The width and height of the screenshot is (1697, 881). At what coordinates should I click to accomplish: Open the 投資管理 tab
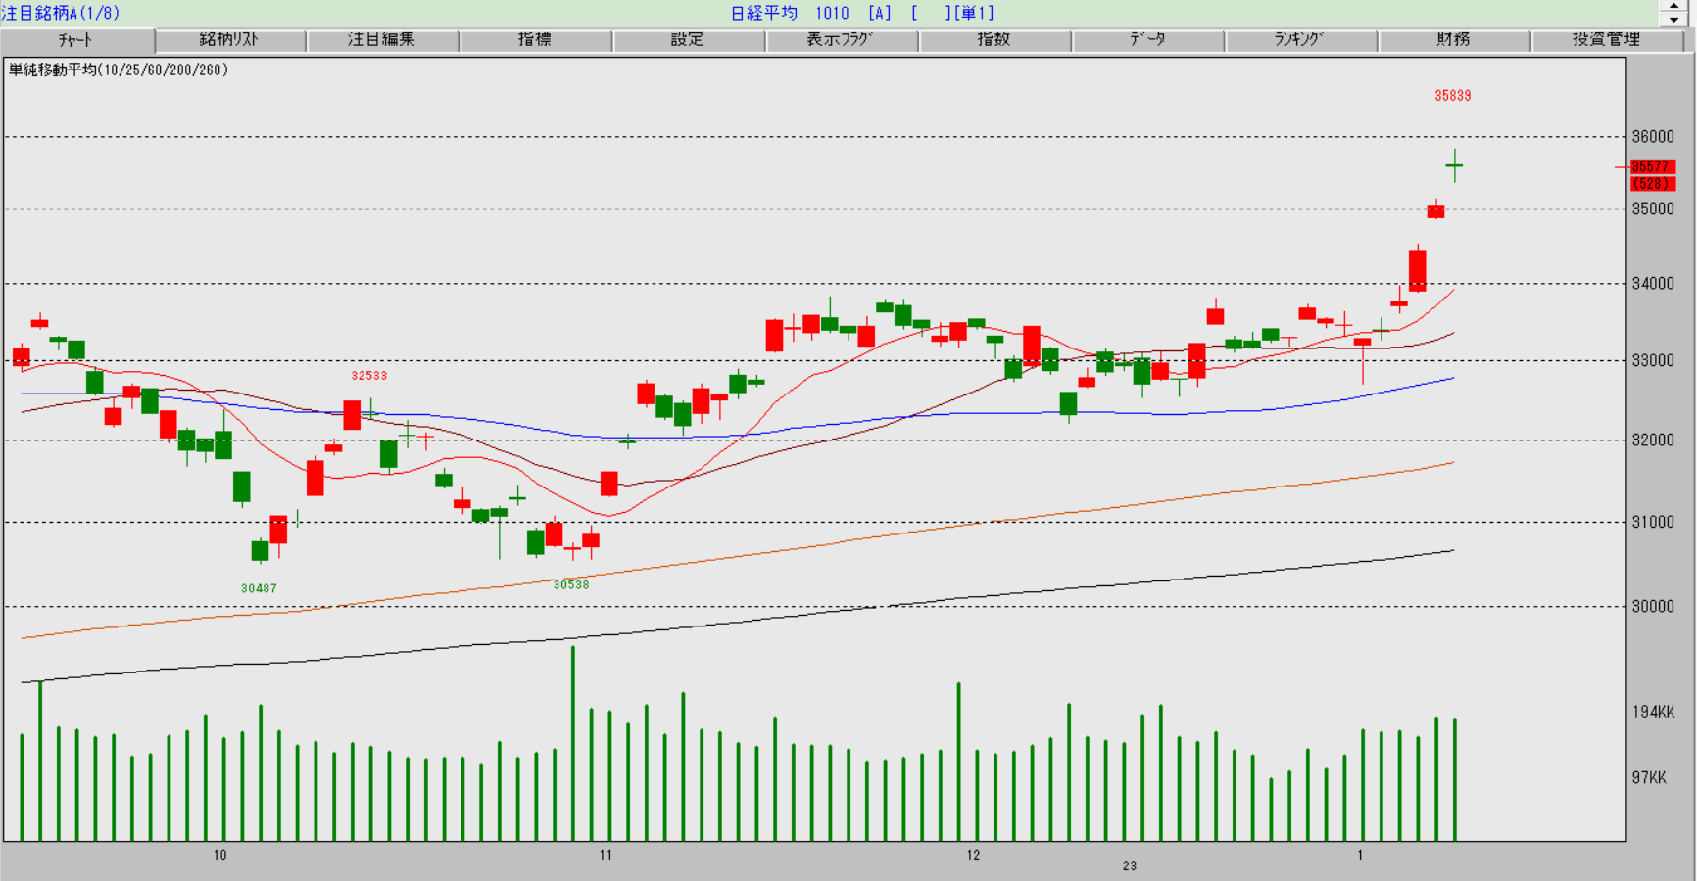(x=1607, y=40)
